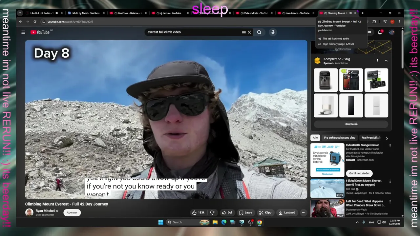Click the graphics card product thumbnail

click(376, 80)
